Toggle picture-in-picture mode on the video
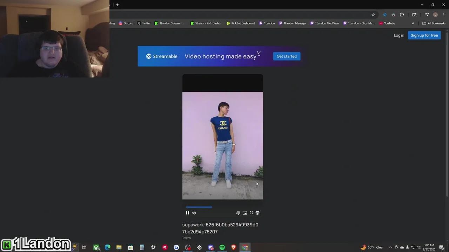 245,213
